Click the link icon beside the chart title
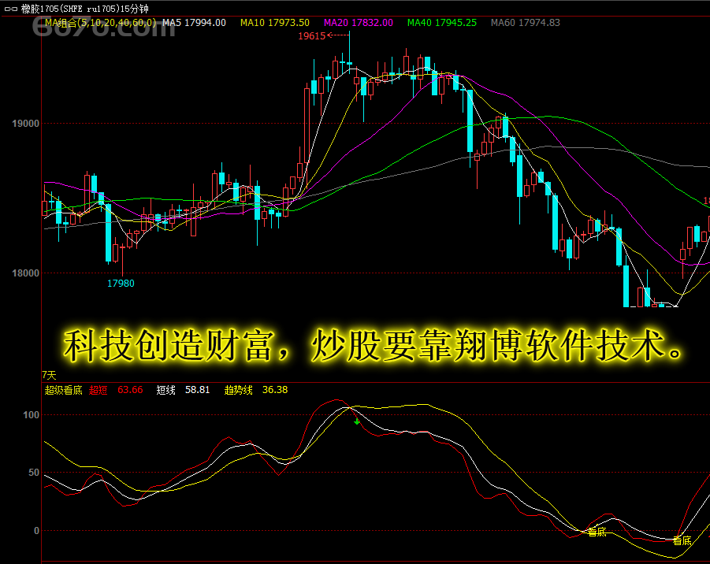The width and height of the screenshot is (710, 564). coord(10,9)
